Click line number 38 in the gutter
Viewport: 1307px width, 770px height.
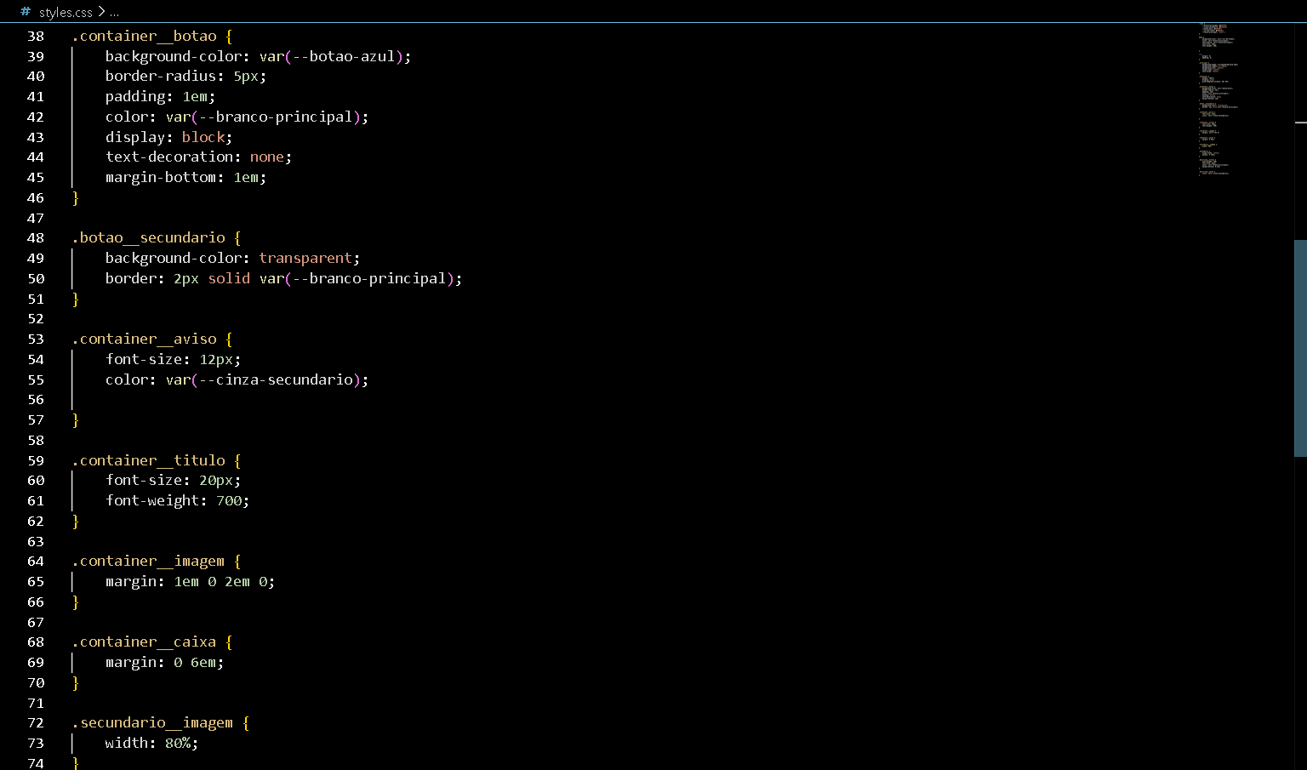click(x=36, y=36)
